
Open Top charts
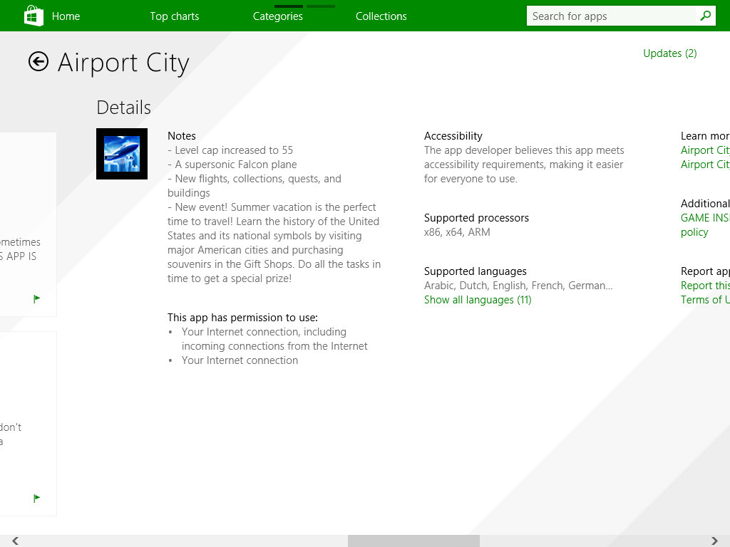click(175, 16)
